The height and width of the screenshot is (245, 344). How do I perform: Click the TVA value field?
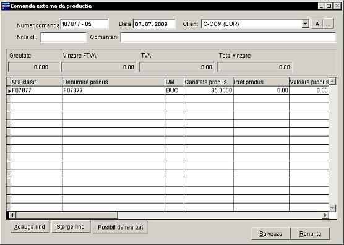tap(177, 67)
